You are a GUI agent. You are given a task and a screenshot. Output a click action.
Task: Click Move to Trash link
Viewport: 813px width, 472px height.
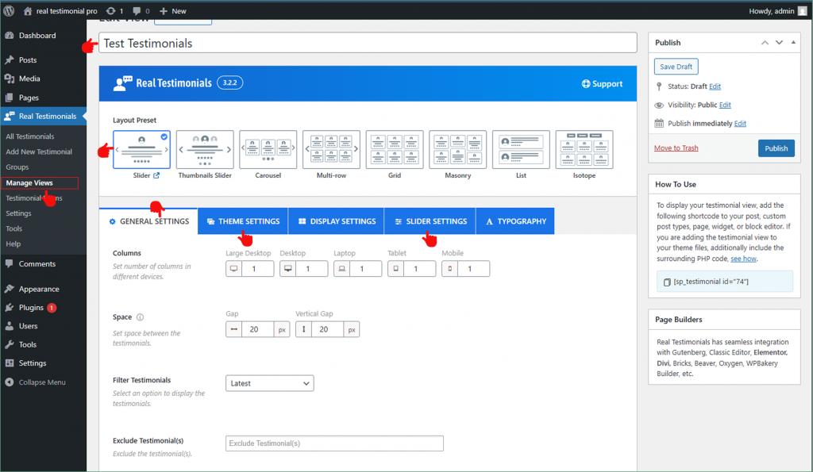(676, 148)
